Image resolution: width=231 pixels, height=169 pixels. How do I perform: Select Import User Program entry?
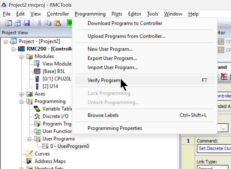[145, 67]
